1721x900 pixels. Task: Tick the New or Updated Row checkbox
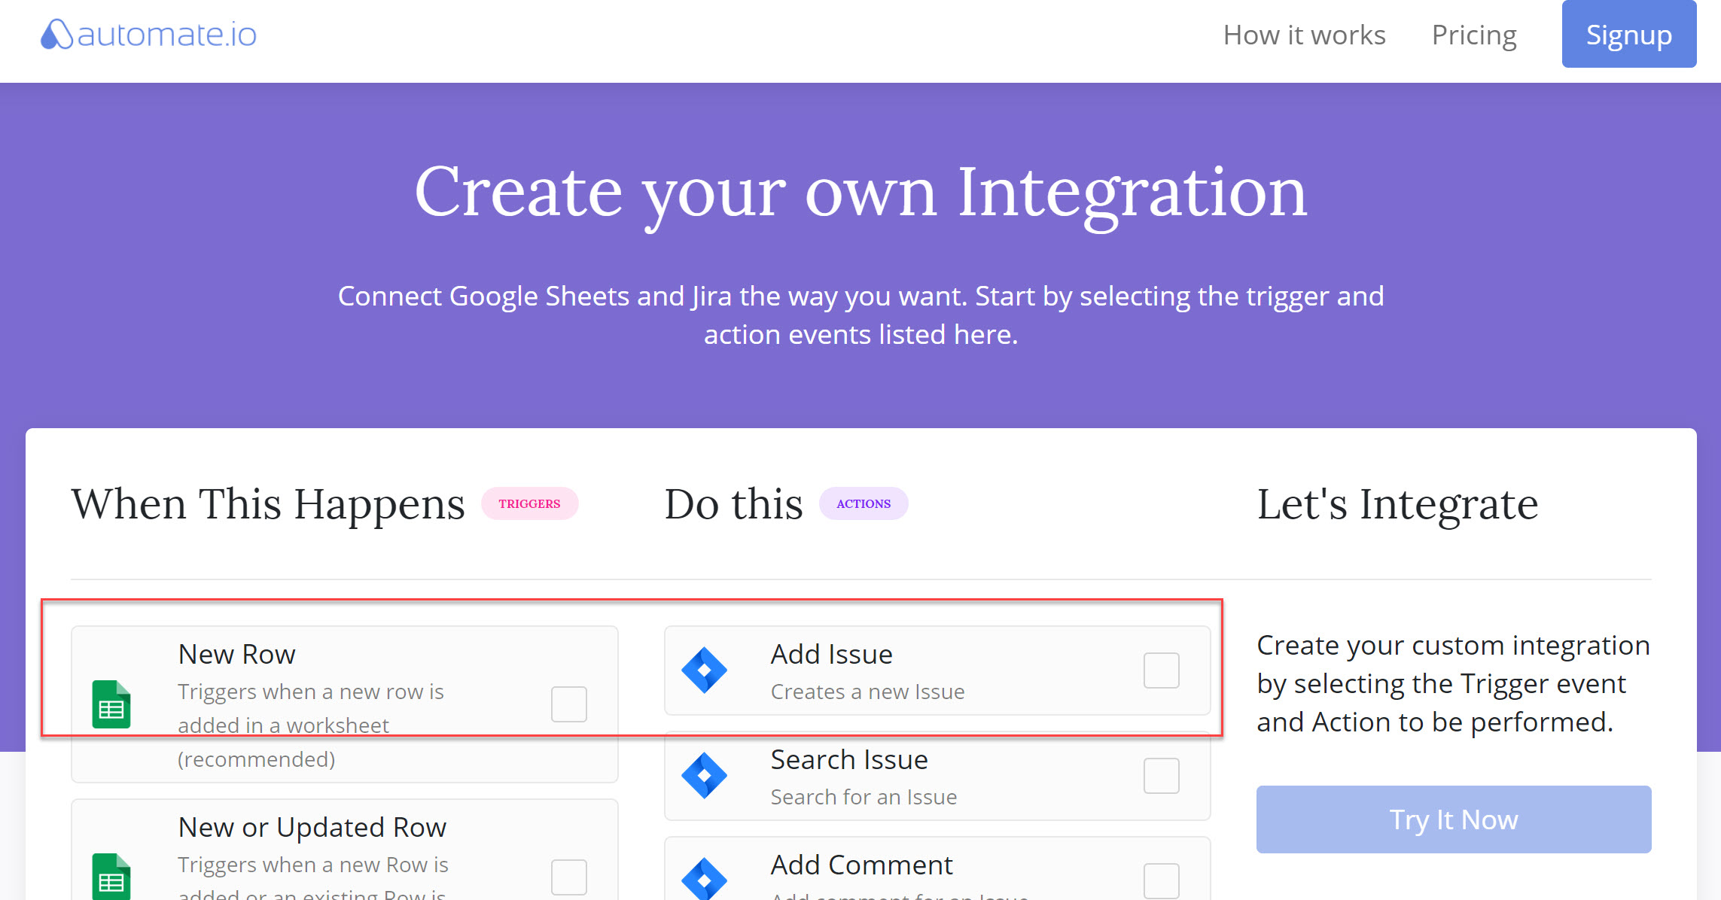click(x=568, y=877)
